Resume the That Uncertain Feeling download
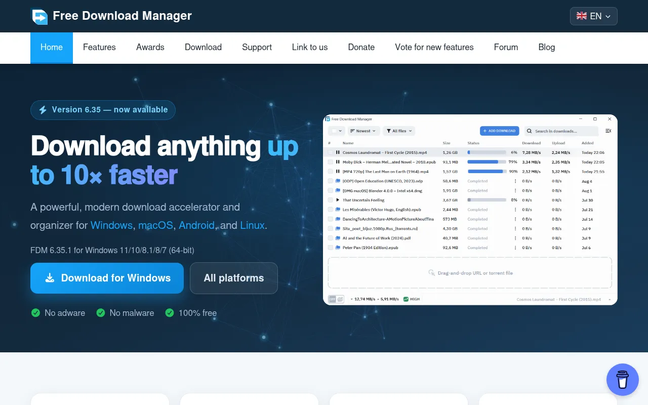 click(x=338, y=200)
